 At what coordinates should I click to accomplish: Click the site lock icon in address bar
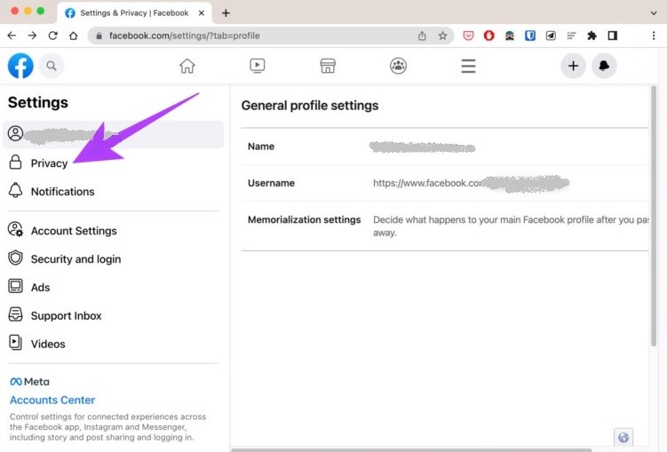[x=99, y=36]
